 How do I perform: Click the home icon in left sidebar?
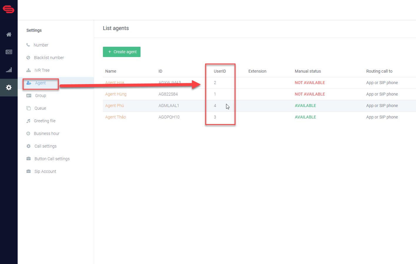(9, 34)
